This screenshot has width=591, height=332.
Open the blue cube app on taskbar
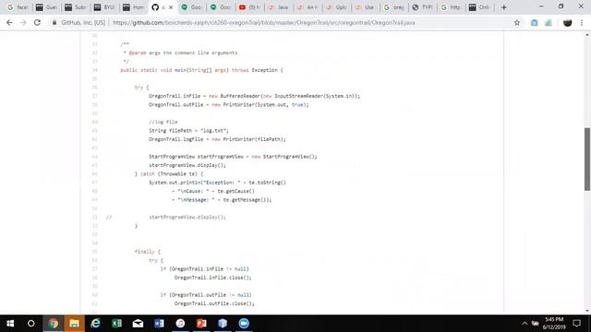point(223,324)
